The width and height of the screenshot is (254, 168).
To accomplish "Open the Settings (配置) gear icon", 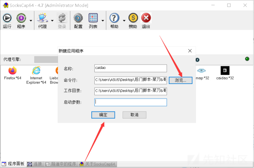I will click(x=78, y=18).
